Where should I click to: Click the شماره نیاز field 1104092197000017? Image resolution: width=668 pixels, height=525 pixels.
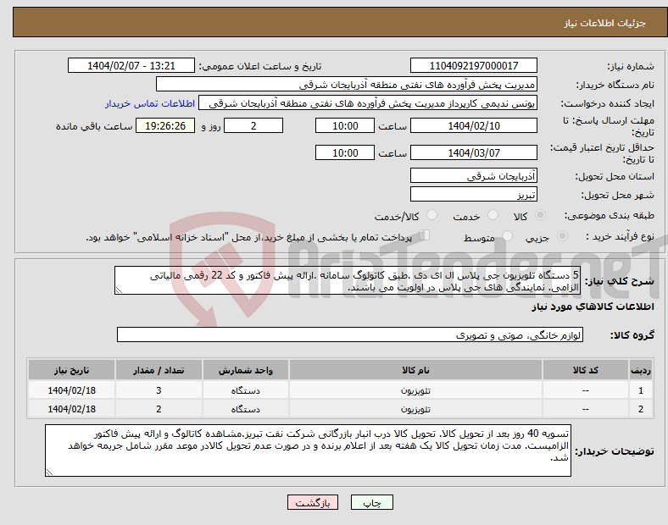pyautogui.click(x=473, y=65)
